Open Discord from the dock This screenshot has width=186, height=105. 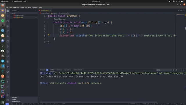click(x=3, y=41)
